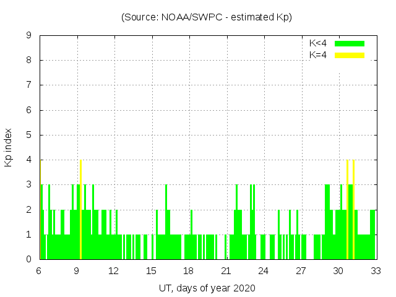Click the yellow K=4 legend swatch
Viewport: 396px width, 297px height.
click(350, 55)
